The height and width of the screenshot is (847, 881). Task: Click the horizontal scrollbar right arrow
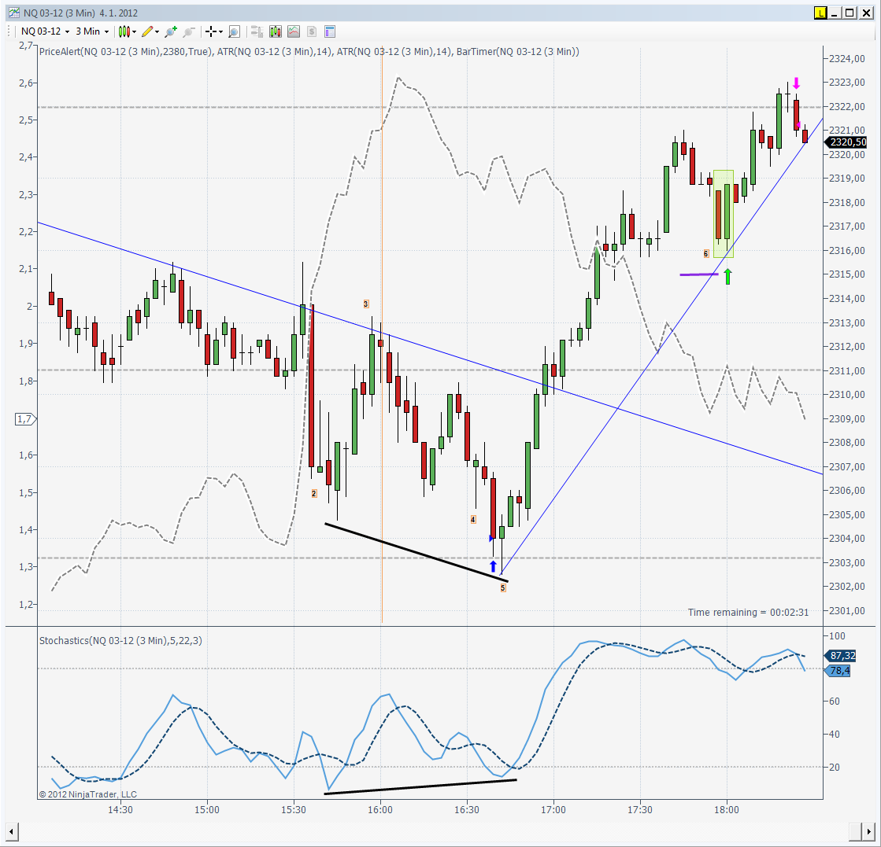pos(870,831)
